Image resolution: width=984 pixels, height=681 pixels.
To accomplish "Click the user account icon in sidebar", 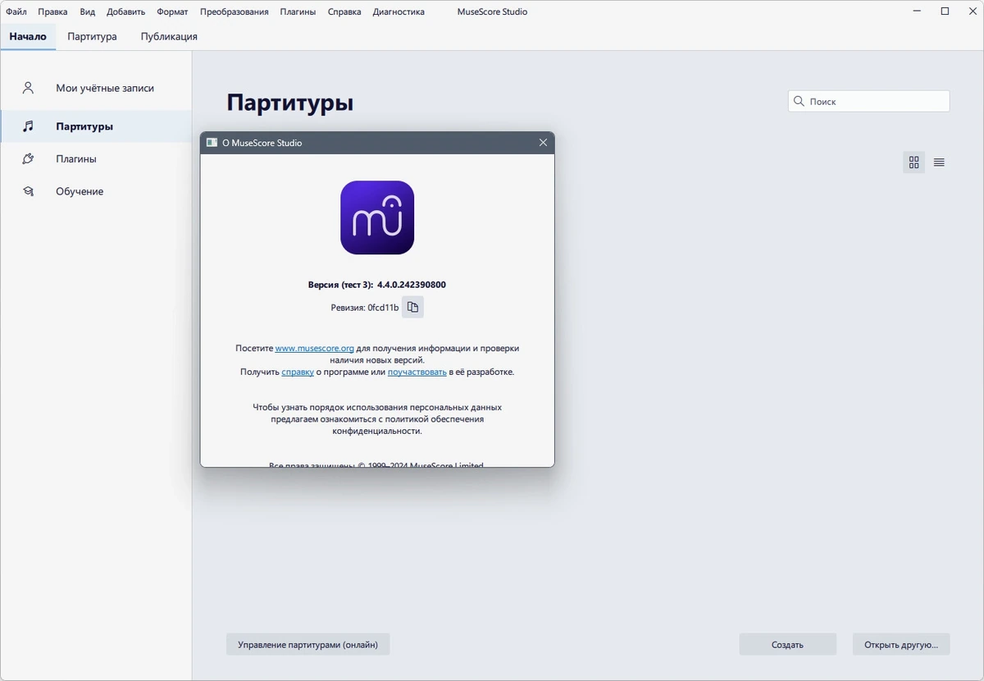I will tap(28, 88).
